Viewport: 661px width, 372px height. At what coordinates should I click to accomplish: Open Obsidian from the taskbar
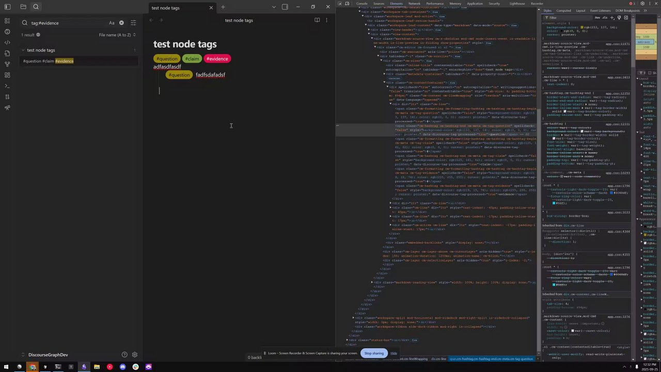coord(84,367)
